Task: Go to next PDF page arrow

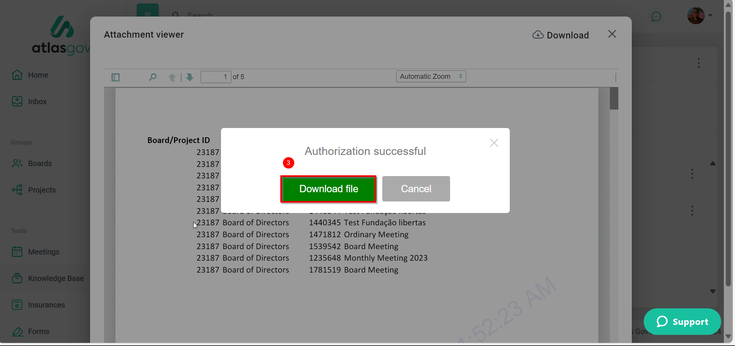Action: 190,77
